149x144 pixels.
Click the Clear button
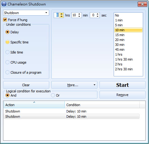click(x=26, y=85)
